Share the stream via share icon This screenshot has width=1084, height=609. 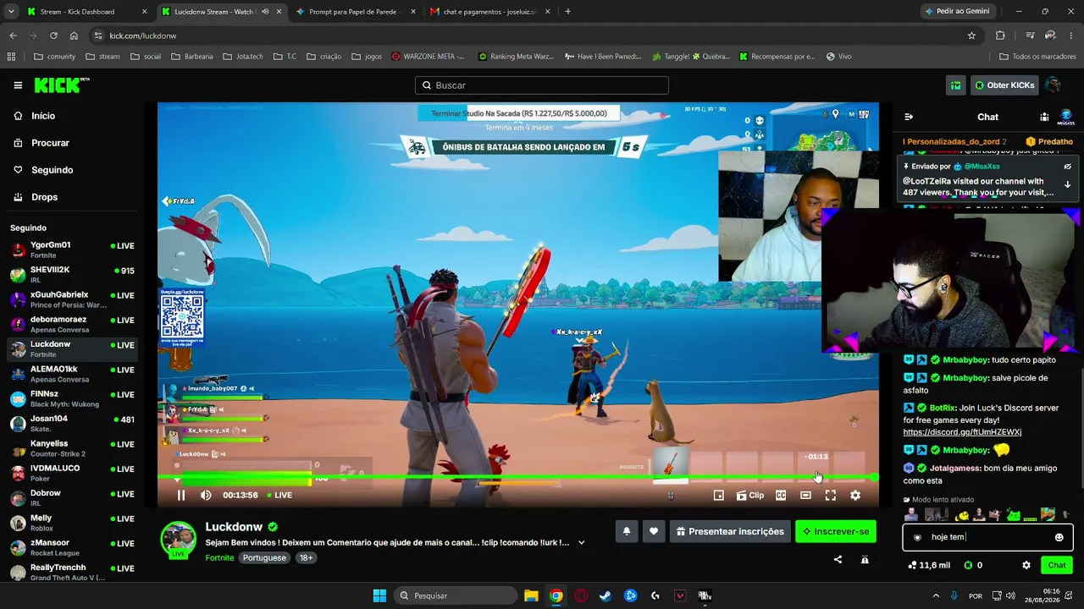pyautogui.click(x=838, y=559)
